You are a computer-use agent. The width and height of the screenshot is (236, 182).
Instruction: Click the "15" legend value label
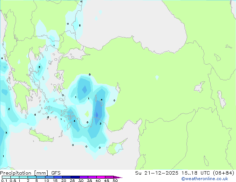55,181
